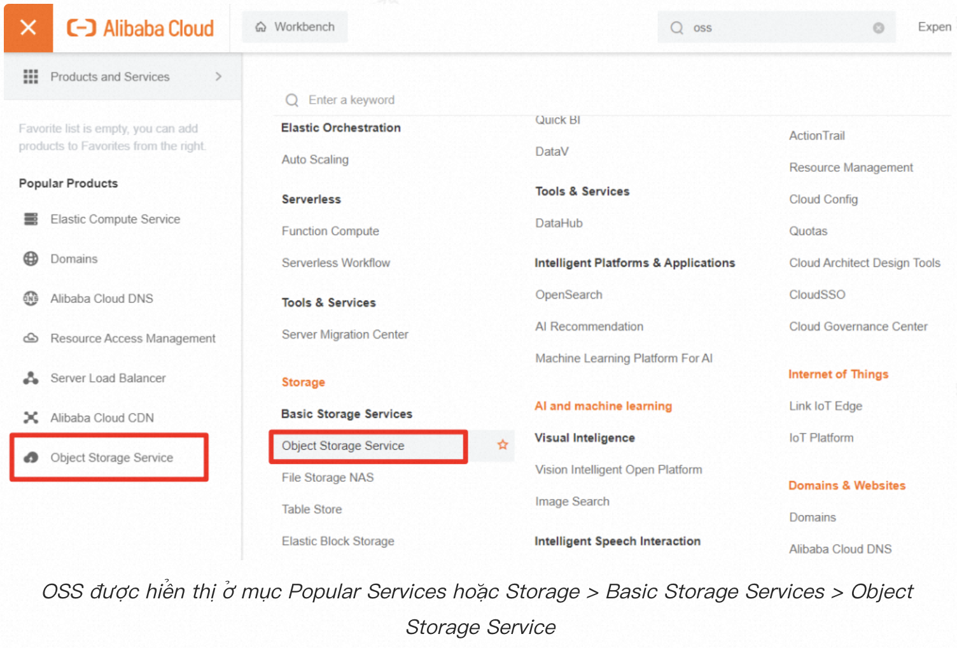Select the Object Storage Service icon in the sidebar
This screenshot has width=957, height=648.
coord(31,458)
